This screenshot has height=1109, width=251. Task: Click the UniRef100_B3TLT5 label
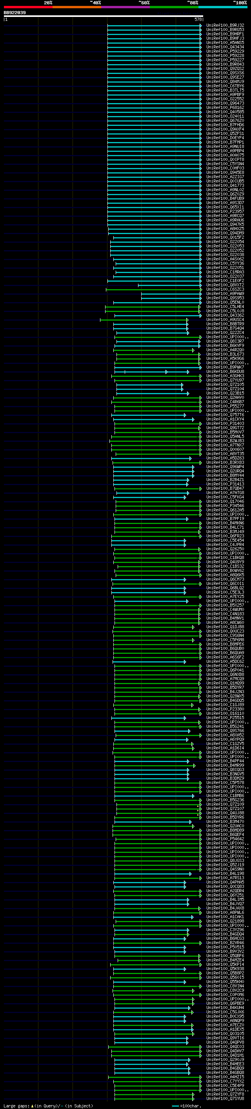225,90
